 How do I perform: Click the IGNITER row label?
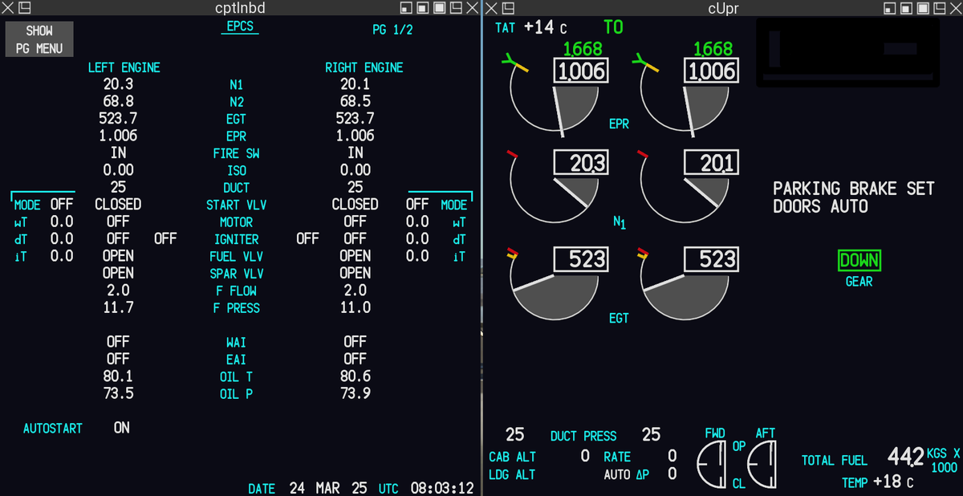click(236, 239)
